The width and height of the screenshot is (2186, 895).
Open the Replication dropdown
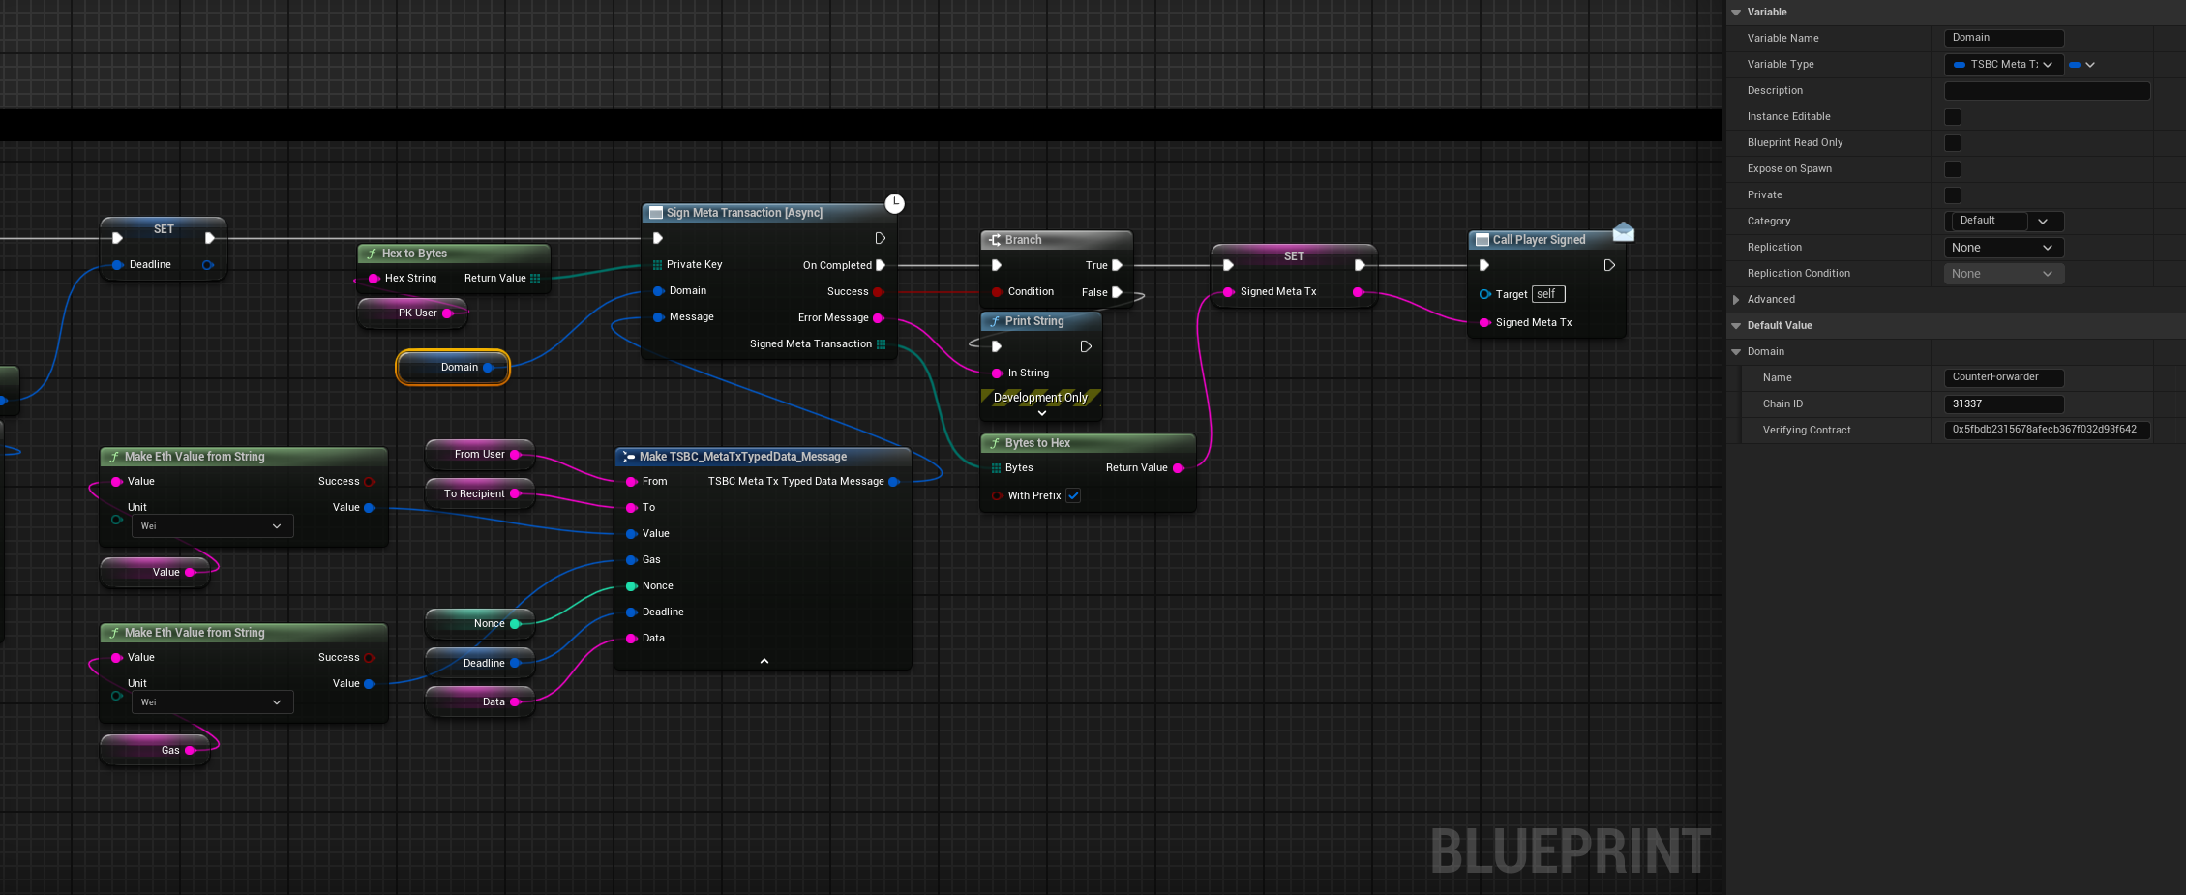(2003, 248)
